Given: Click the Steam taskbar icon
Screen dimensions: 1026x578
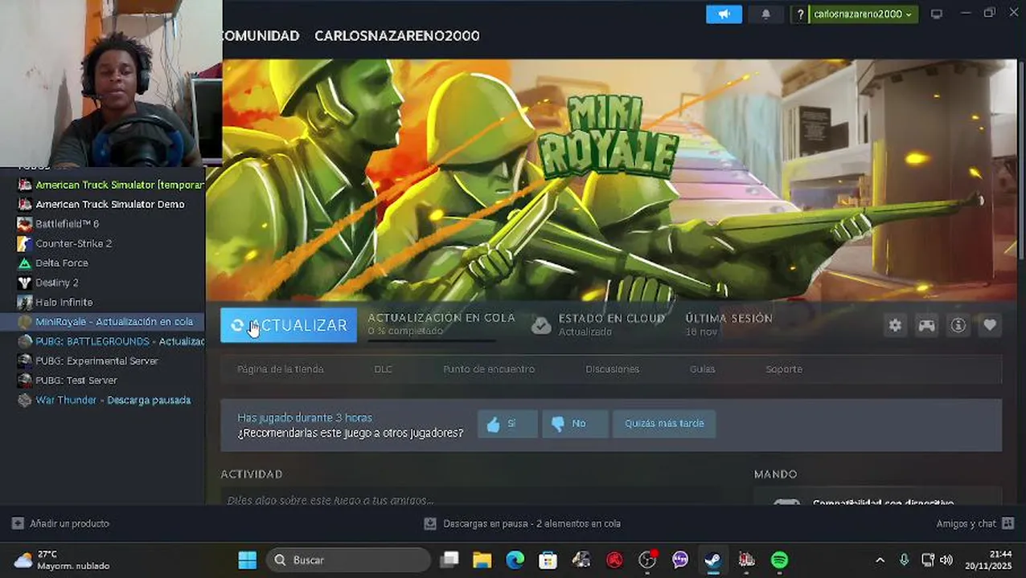Looking at the screenshot, I should click(x=713, y=560).
